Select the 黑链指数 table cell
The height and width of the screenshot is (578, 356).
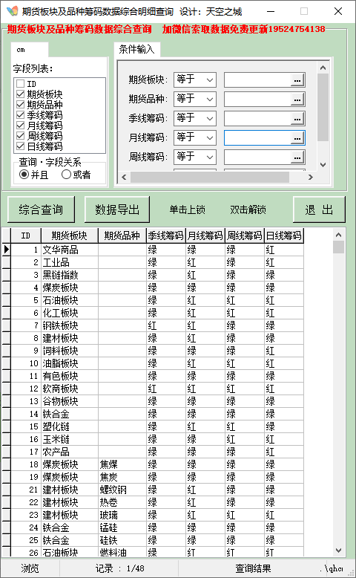(70, 275)
